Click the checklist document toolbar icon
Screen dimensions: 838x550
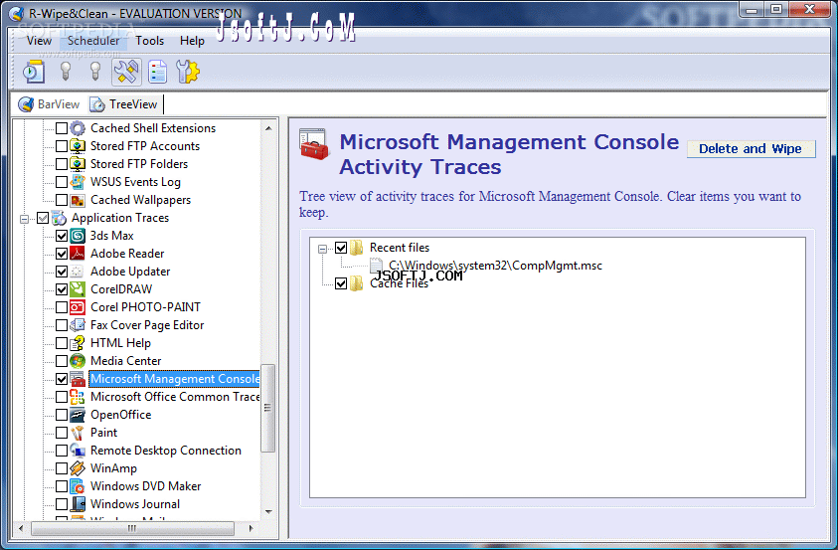coord(157,72)
